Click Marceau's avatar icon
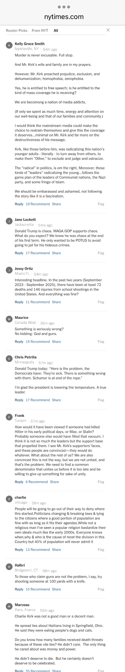The image size is (125, 672). pyautogui.click(x=9, y=606)
